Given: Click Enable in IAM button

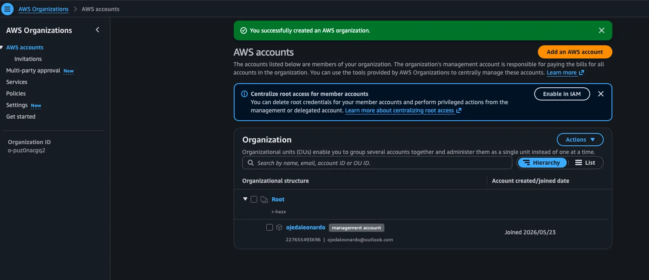Looking at the screenshot, I should tap(562, 94).
